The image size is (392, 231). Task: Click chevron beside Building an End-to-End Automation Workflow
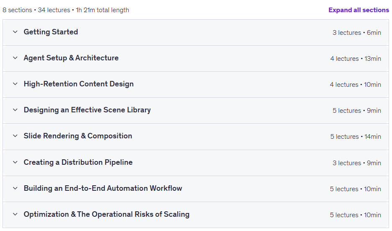coord(15,188)
